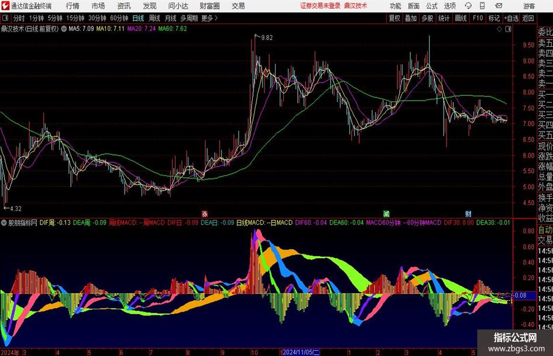The image size is (553, 356).
Task: Click the -0.08 value tag on indicator axis
Action: click(520, 295)
